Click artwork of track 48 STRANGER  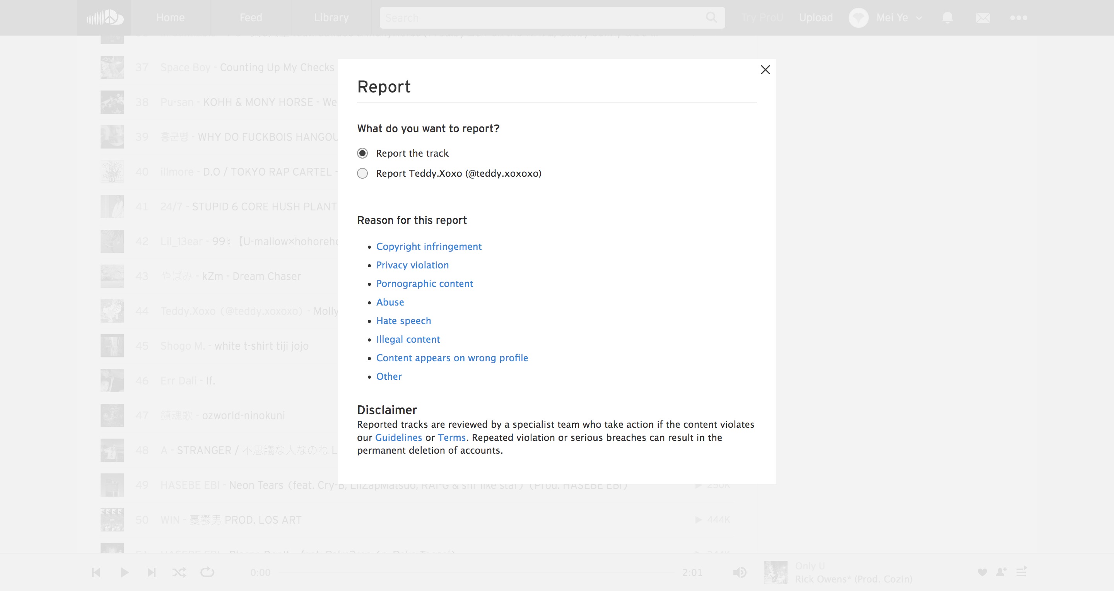click(112, 450)
